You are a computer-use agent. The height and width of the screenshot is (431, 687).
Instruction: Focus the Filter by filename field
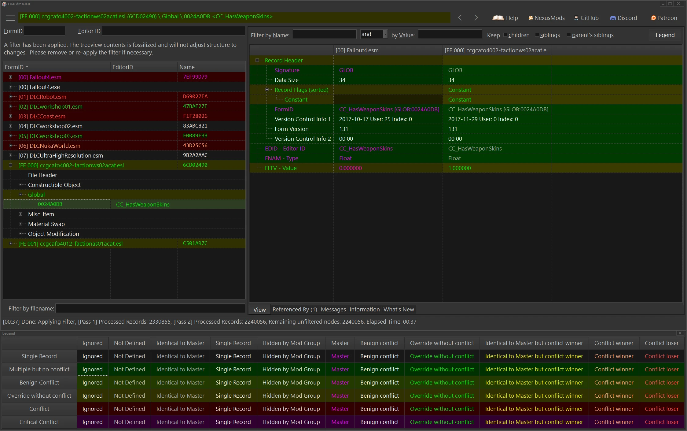[x=150, y=308]
